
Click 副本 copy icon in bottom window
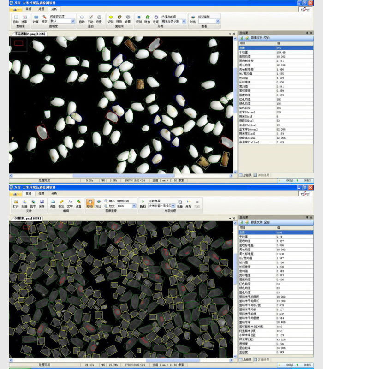tap(33, 203)
